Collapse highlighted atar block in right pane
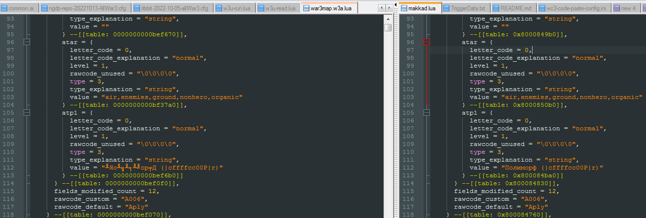Screen dimensions: 646x218 [x=426, y=42]
